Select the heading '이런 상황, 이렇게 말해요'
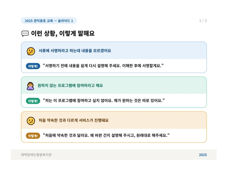Screen dimensions: 227x175 pos(62,34)
